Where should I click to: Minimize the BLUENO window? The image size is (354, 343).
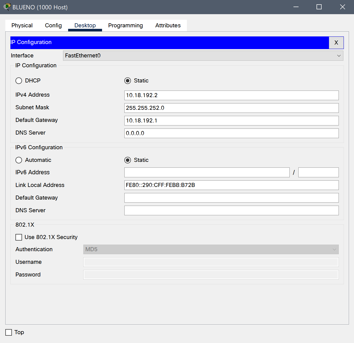pyautogui.click(x=296, y=7)
